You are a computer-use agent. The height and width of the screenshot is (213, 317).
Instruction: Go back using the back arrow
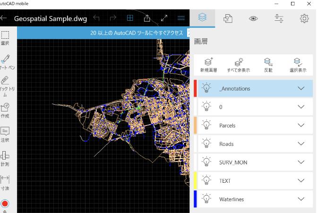coord(4,18)
